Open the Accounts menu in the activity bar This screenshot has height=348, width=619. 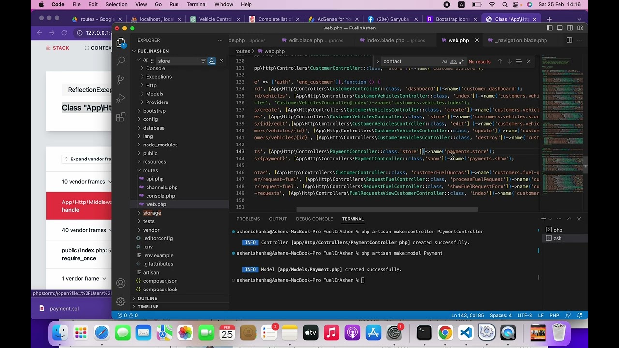click(121, 283)
